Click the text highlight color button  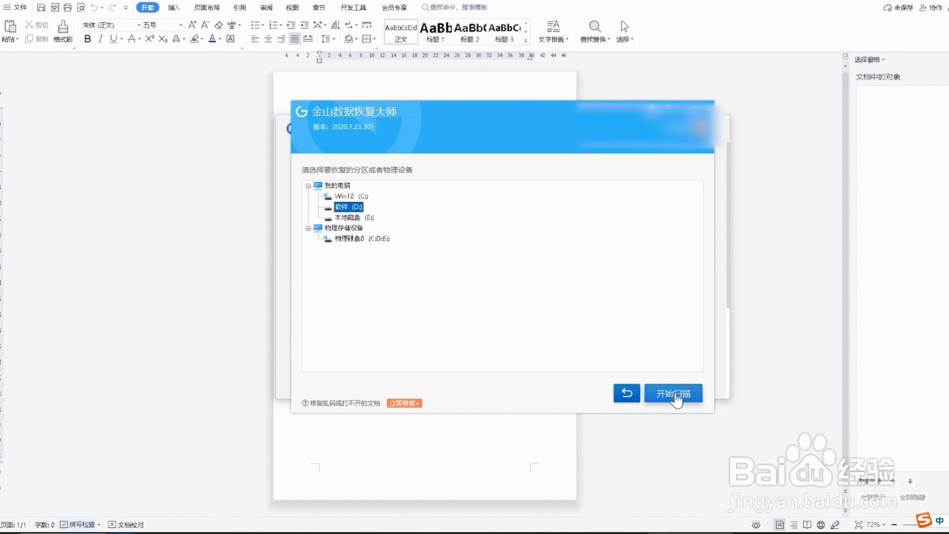click(x=195, y=39)
